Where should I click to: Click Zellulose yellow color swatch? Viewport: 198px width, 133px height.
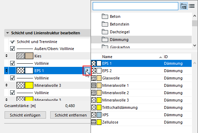coord(99,122)
